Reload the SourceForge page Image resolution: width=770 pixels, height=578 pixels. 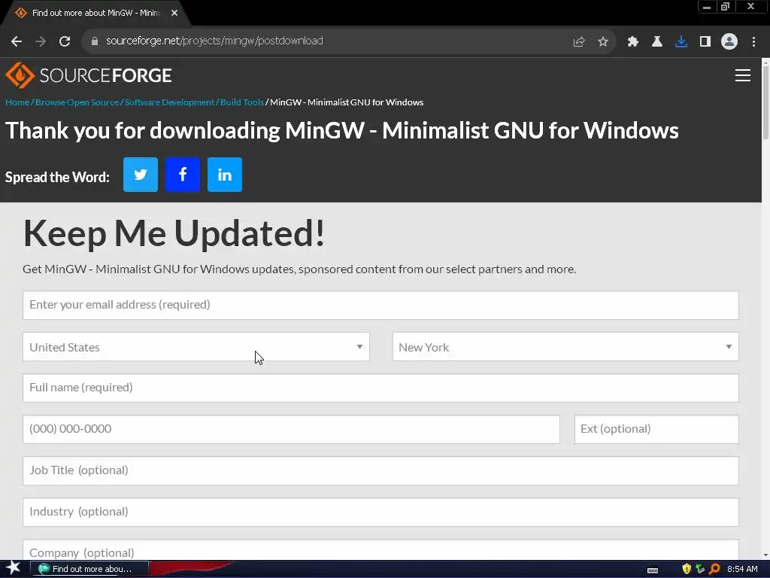pyautogui.click(x=65, y=41)
